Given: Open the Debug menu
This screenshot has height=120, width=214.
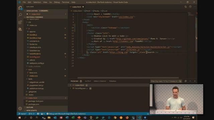Looking at the screenshot, I should coord(57,2).
